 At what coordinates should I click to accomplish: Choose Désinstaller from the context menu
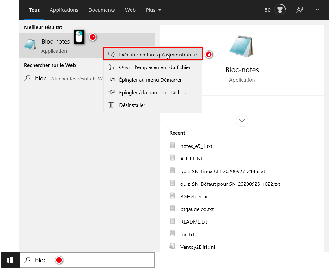[153, 105]
